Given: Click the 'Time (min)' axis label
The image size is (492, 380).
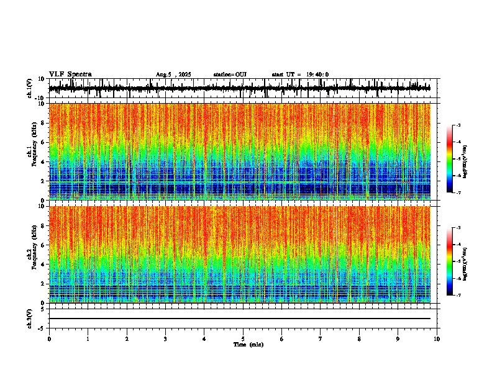Looking at the screenshot, I should pos(248,345).
